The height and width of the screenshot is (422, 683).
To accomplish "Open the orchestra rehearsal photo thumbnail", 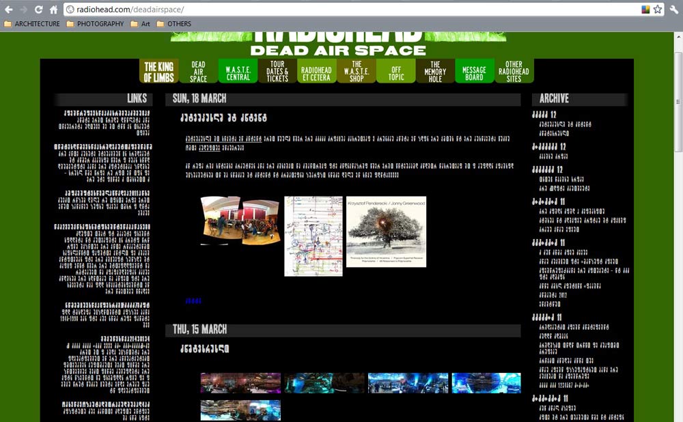I will click(240, 221).
